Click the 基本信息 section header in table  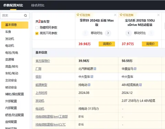coord(41,53)
